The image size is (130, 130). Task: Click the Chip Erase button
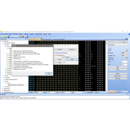[118, 79]
